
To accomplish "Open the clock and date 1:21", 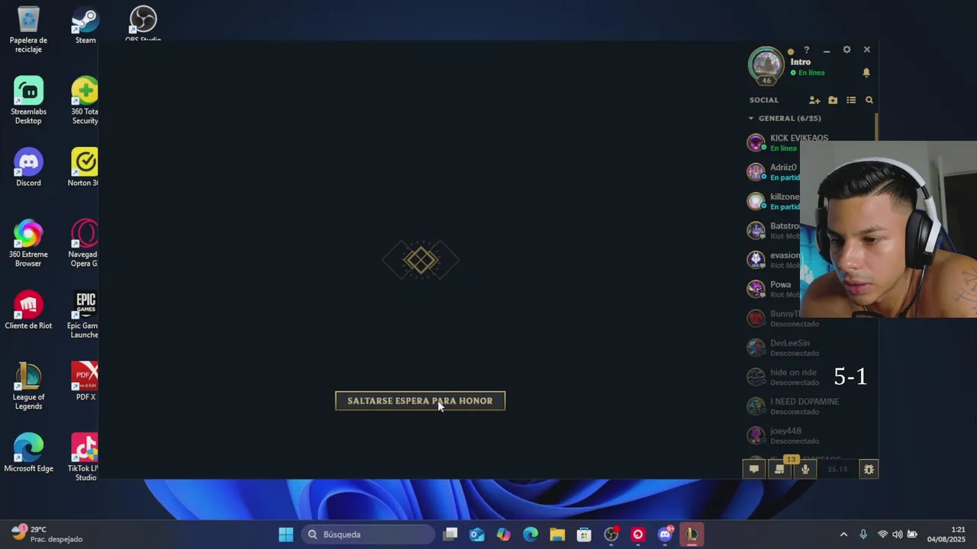I will pyautogui.click(x=946, y=535).
